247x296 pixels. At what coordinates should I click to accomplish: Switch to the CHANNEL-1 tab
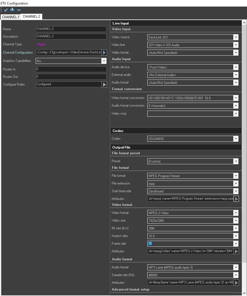click(11, 17)
